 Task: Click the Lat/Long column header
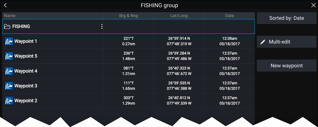pos(179,15)
